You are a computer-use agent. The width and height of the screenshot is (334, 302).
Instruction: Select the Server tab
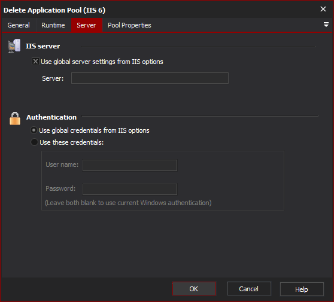click(86, 25)
